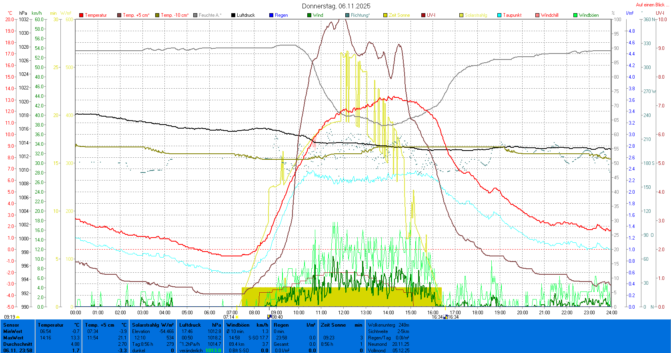This screenshot has width=671, height=353.
Task: Click the yellow sun icon beside 09:19
Action: click(18, 317)
